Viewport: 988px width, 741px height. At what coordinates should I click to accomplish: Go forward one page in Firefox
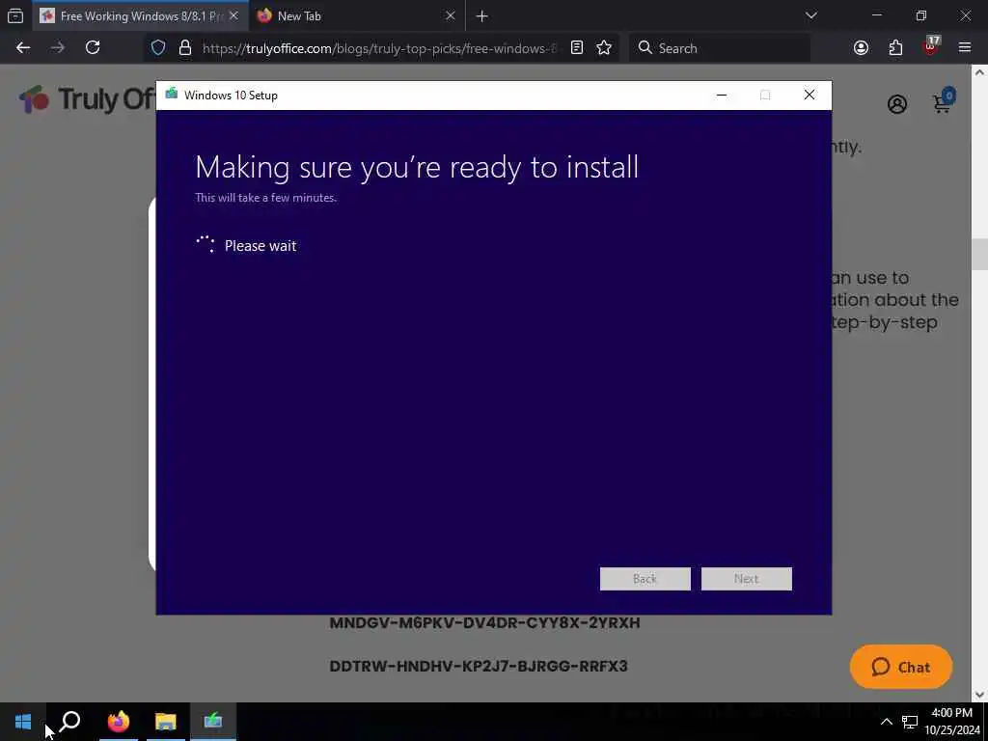point(57,48)
